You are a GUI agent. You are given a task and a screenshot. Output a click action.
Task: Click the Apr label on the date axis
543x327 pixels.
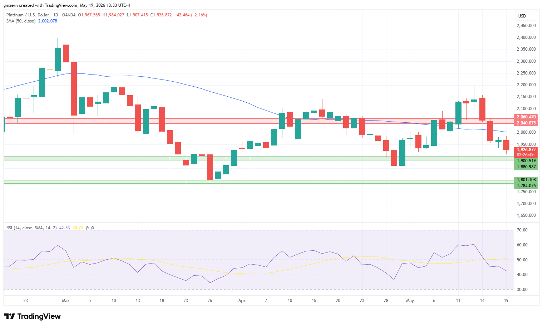(x=242, y=301)
